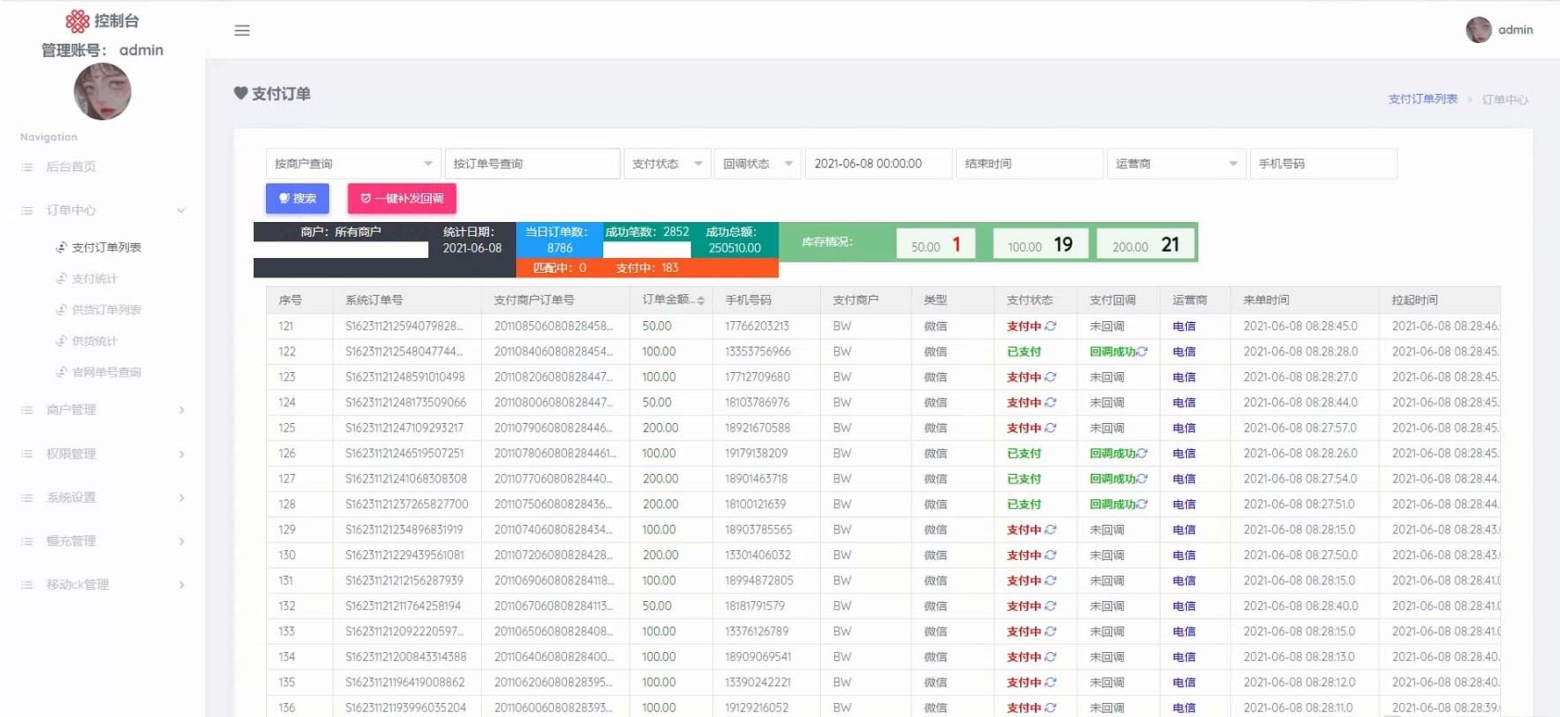Refresh payment status for order 131

pyautogui.click(x=1051, y=581)
